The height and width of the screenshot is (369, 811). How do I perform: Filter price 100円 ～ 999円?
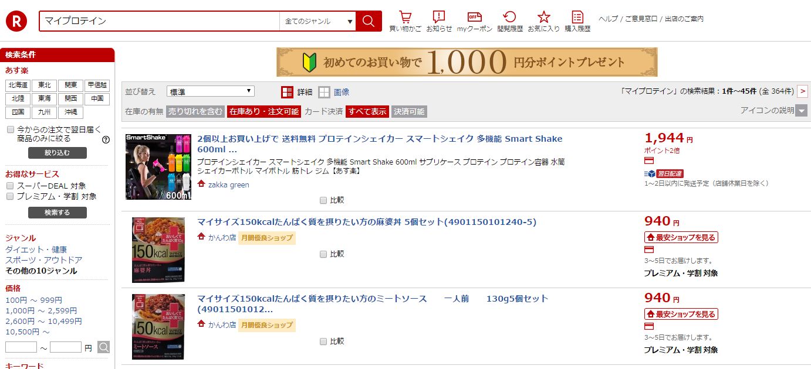tap(33, 300)
